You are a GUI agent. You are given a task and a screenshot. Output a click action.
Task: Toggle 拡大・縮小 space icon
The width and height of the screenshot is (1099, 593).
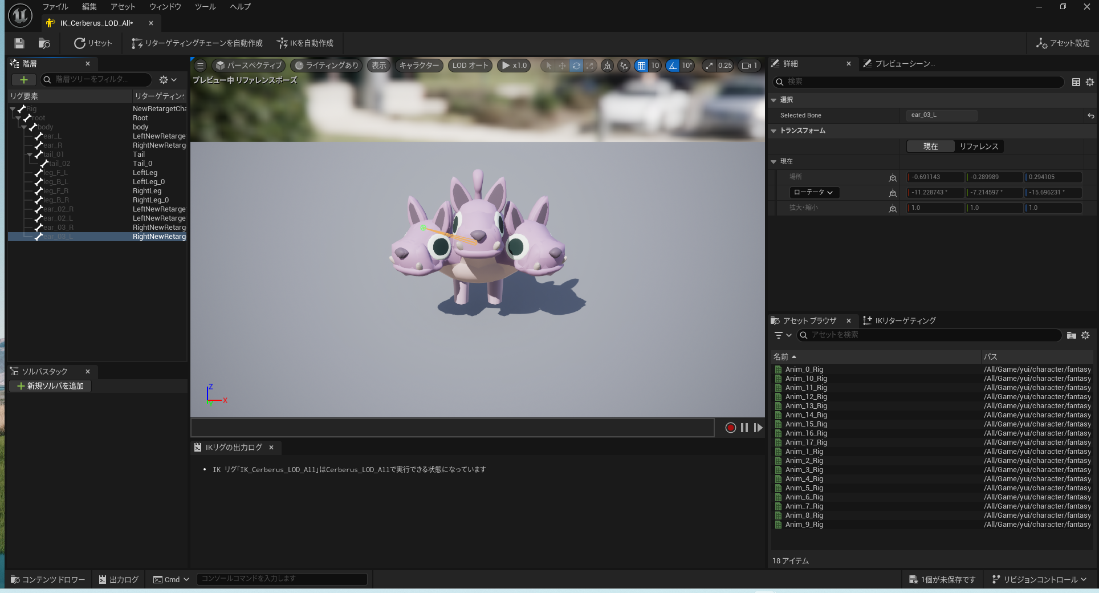(x=893, y=208)
